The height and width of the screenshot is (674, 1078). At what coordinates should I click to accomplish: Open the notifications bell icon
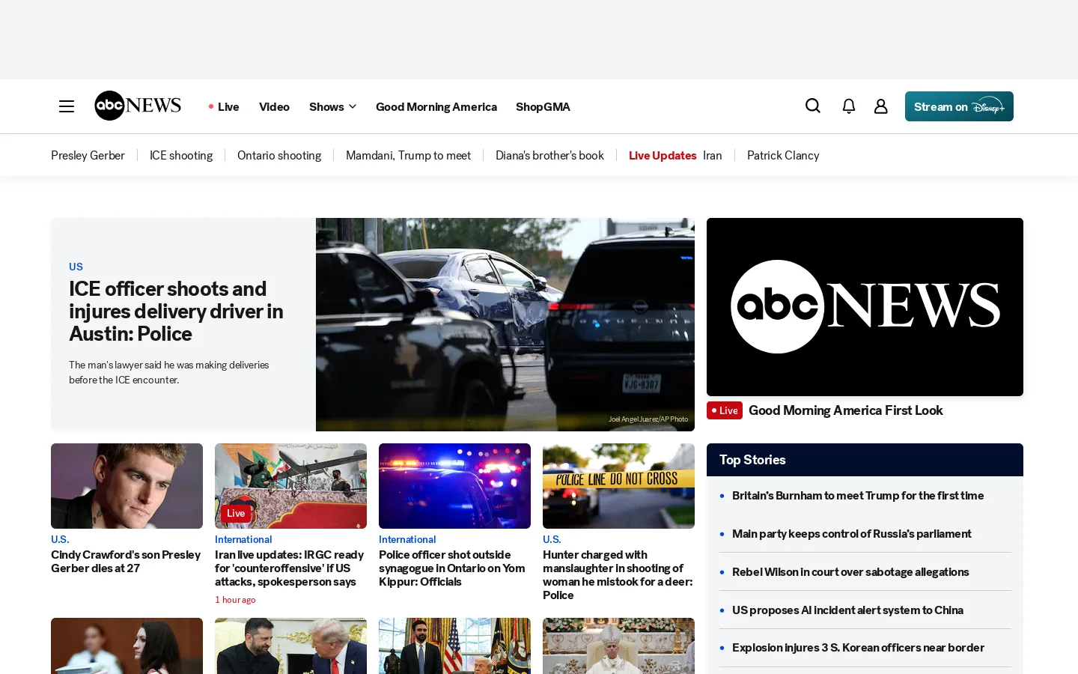[x=849, y=106]
